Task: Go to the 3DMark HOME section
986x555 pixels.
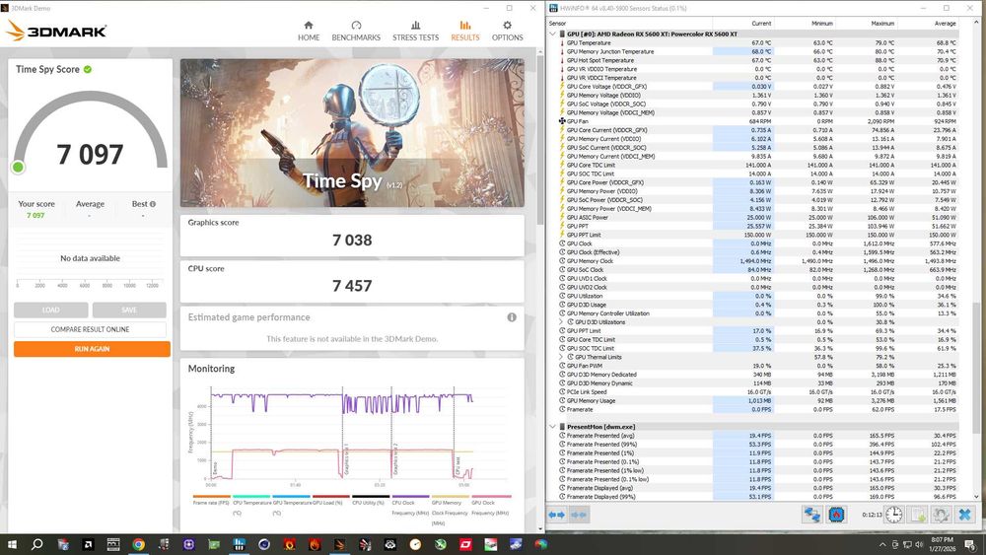Action: pos(309,31)
